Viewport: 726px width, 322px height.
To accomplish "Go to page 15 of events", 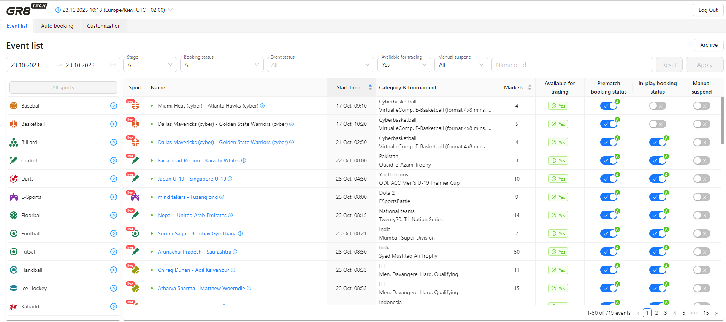I will pyautogui.click(x=706, y=313).
